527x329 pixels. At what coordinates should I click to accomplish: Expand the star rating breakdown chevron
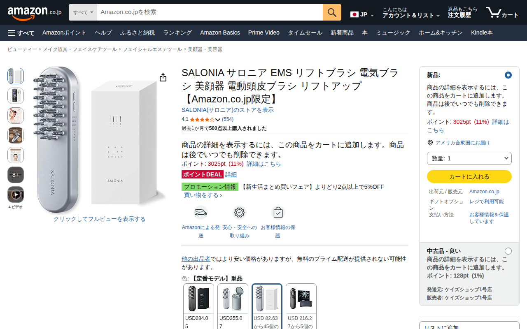[218, 120]
